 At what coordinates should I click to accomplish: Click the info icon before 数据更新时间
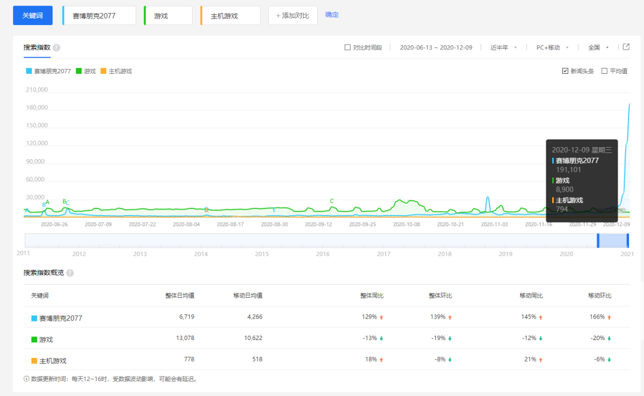point(26,379)
